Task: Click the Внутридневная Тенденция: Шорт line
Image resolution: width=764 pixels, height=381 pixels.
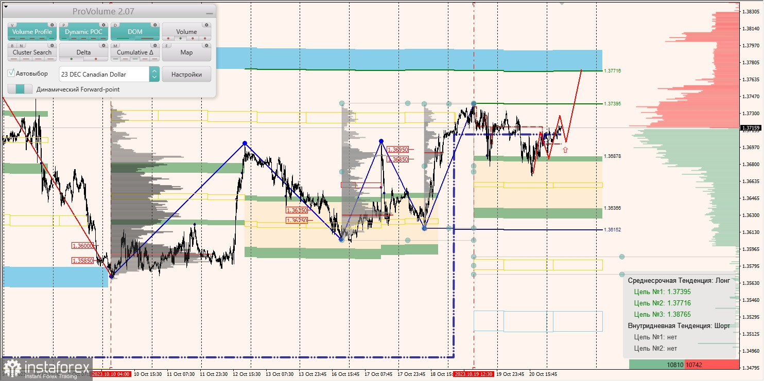Action: point(679,325)
